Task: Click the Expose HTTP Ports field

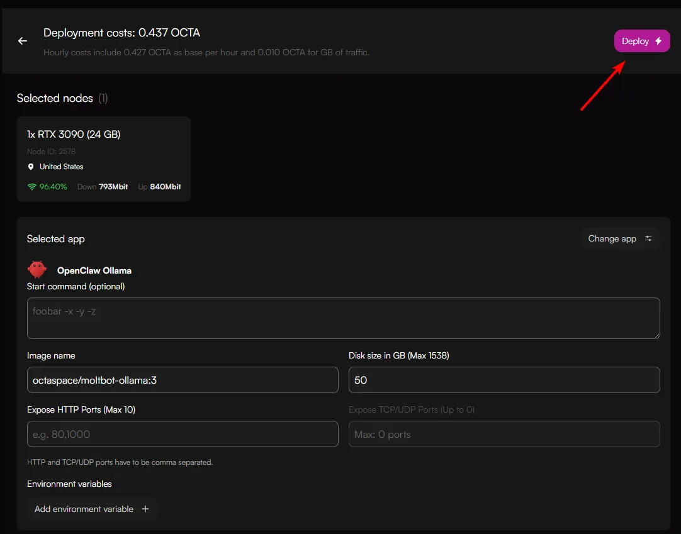Action: [183, 434]
